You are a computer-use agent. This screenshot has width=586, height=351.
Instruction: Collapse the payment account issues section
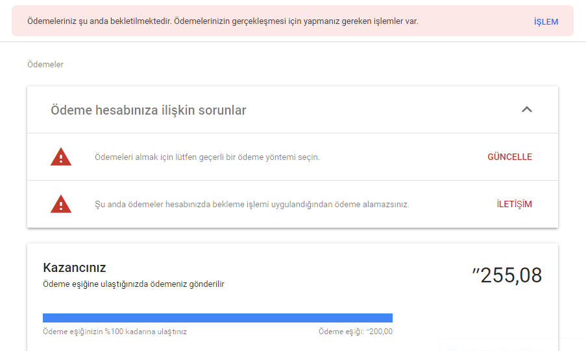[x=526, y=109]
